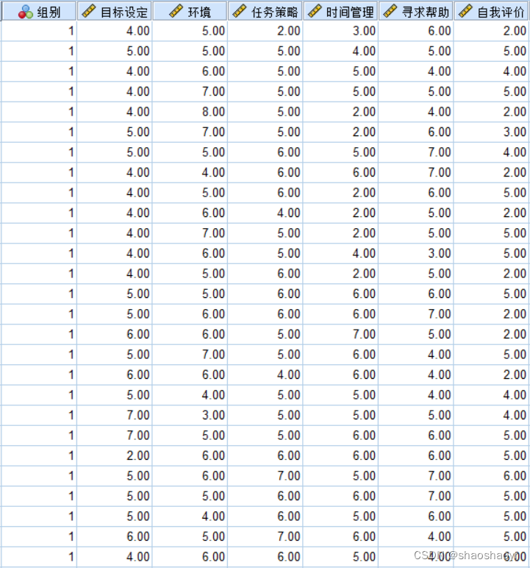Select the 组别 column header label
The height and width of the screenshot is (568, 530).
(x=49, y=13)
